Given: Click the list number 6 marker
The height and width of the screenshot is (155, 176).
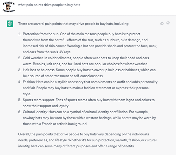Looking at the screenshot, I should coord(19,112).
